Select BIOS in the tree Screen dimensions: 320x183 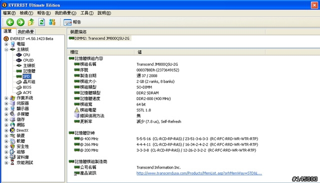click(x=27, y=87)
